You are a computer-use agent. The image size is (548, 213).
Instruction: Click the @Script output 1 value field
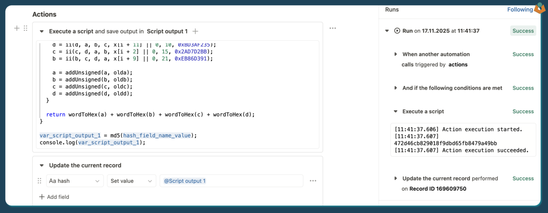pyautogui.click(x=231, y=181)
